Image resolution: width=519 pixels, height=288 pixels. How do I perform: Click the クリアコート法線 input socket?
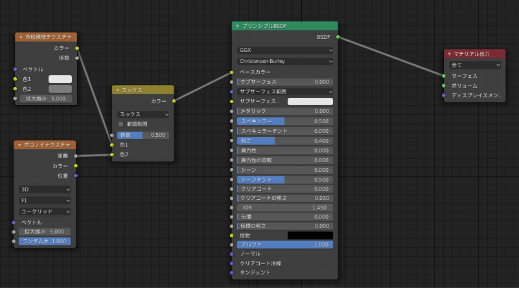[232, 263]
